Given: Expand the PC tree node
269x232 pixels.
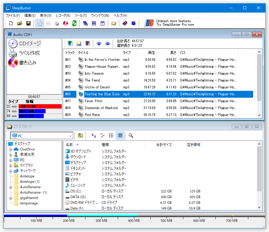Looking at the screenshot, I should pyautogui.click(x=11, y=160).
